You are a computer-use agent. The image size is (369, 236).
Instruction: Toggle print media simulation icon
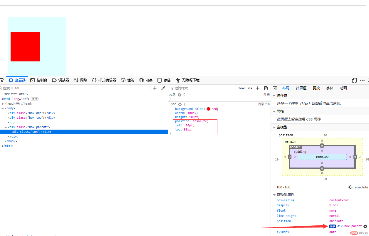pyautogui.click(x=266, y=88)
